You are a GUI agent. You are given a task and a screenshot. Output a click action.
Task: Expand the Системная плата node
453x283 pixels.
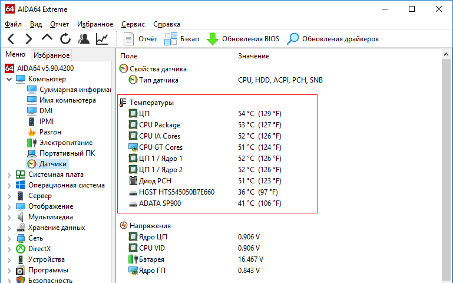coord(9,175)
